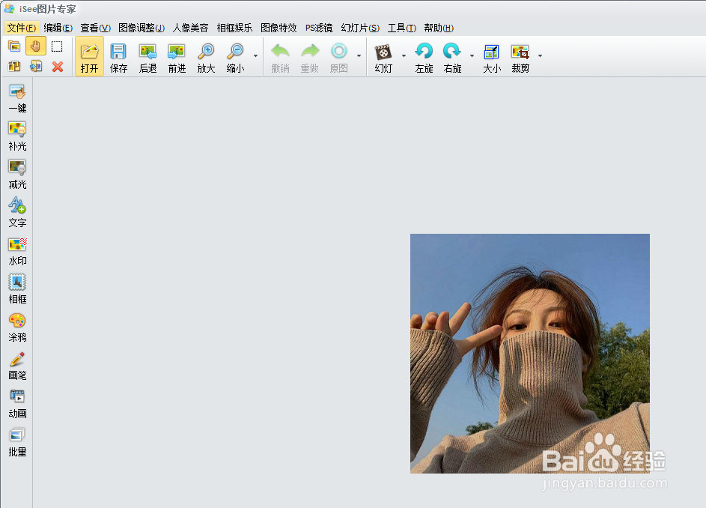706x508 pixels.
Task: Open the 涂鸦 doodle palette tool
Action: 17,327
